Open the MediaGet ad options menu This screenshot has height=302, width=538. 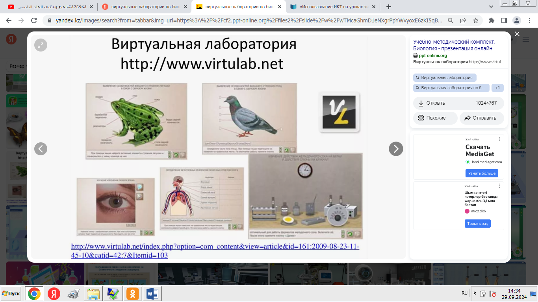pyautogui.click(x=499, y=139)
